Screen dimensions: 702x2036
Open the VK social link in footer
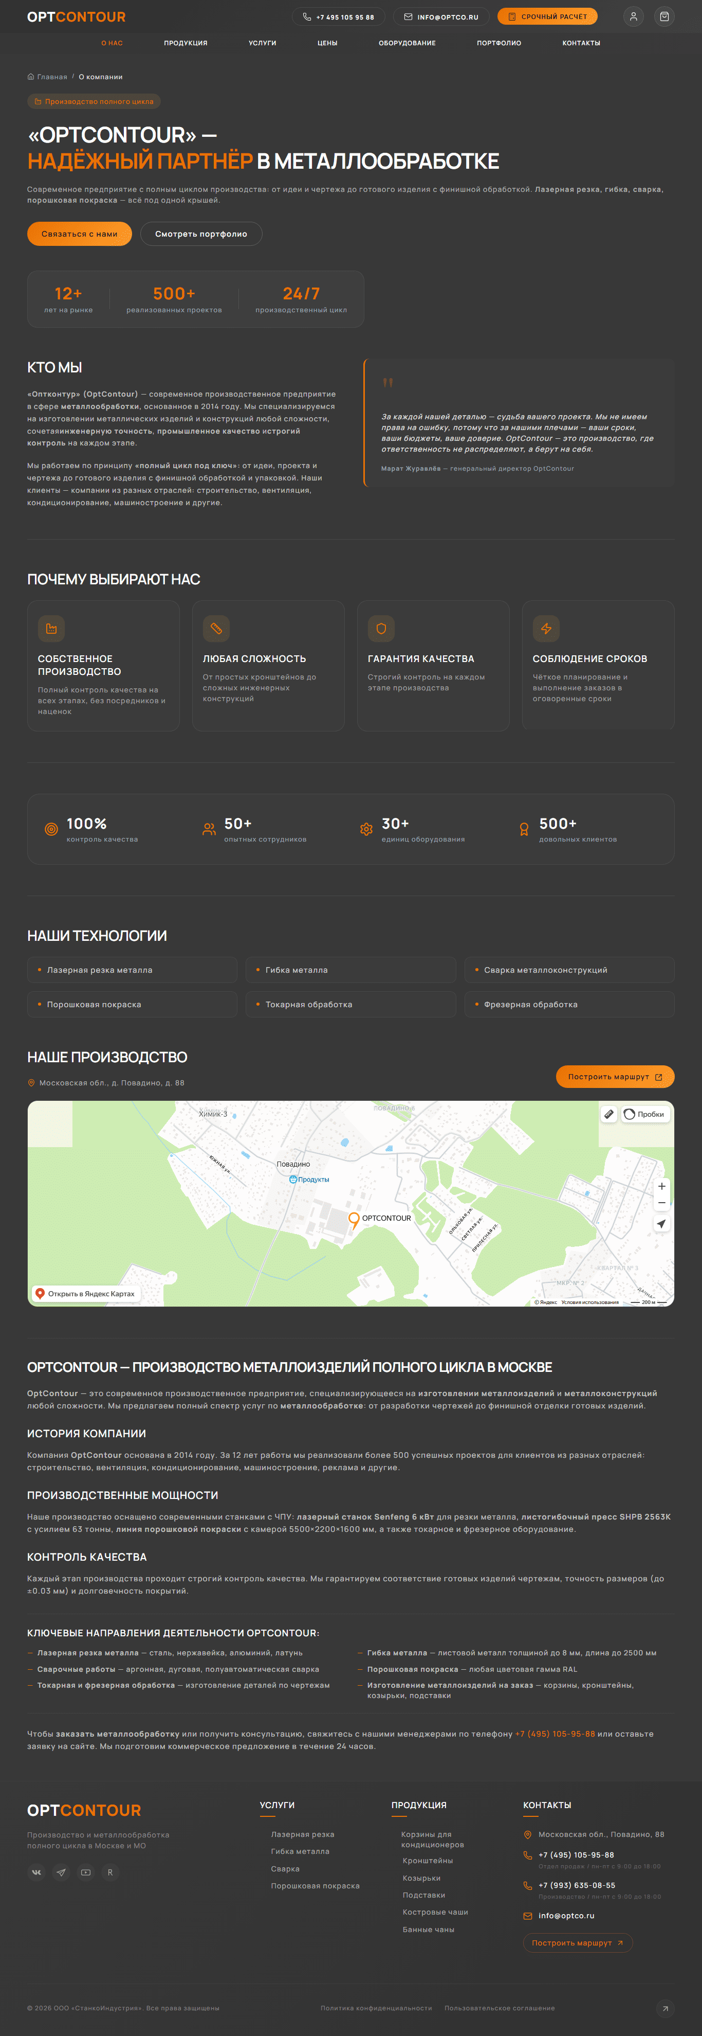tap(36, 1871)
